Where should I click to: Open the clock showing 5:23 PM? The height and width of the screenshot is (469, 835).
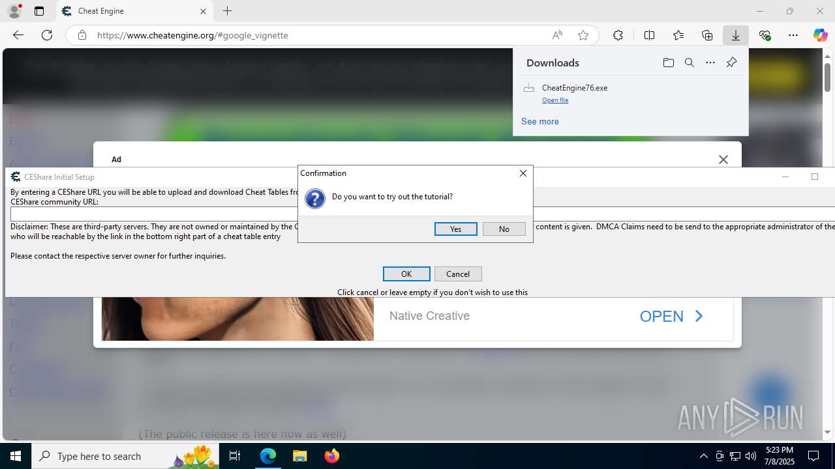click(x=780, y=456)
